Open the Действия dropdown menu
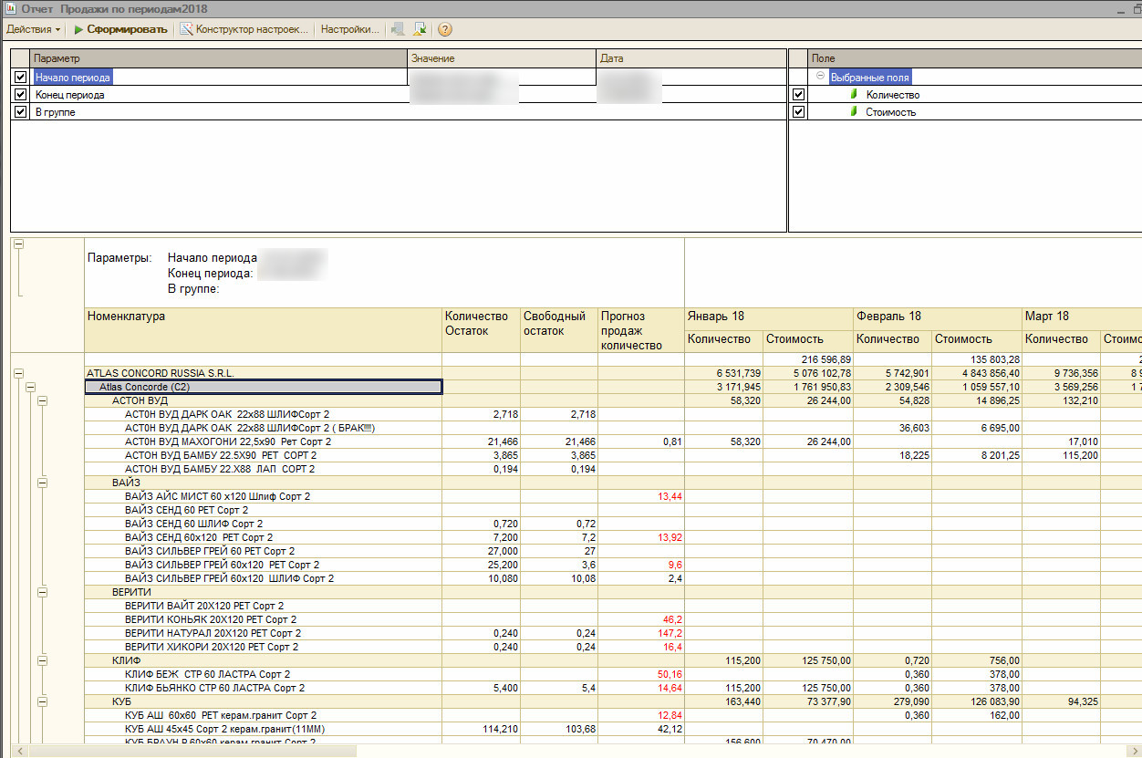The image size is (1142, 758). point(33,29)
